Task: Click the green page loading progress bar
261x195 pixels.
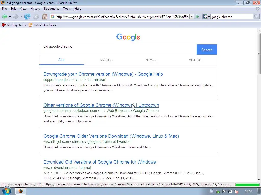Action: [x=247, y=184]
